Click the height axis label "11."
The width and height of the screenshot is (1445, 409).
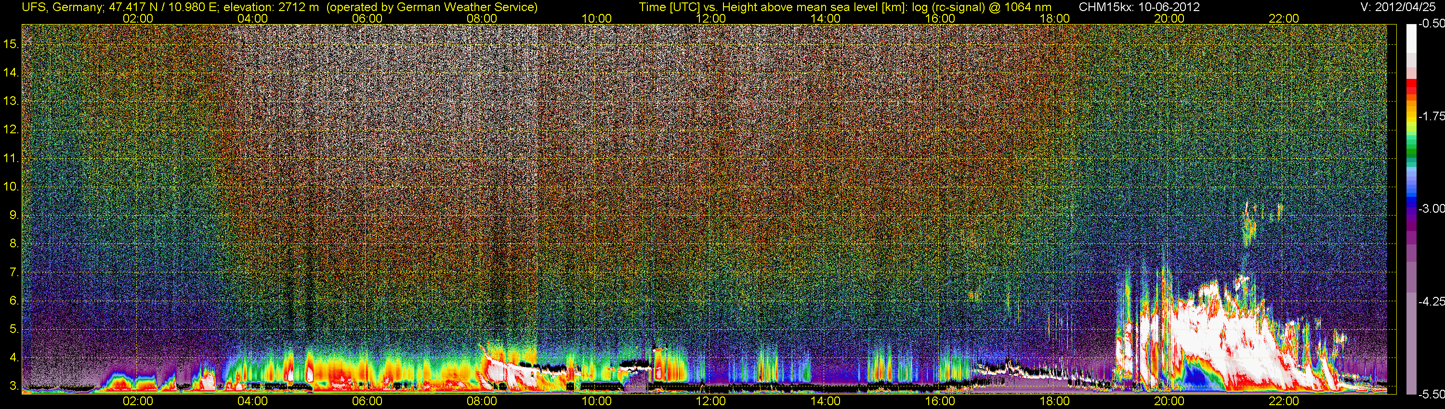point(11,158)
